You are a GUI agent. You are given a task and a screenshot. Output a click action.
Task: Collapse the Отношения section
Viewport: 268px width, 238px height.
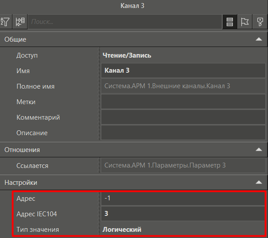pyautogui.click(x=259, y=150)
